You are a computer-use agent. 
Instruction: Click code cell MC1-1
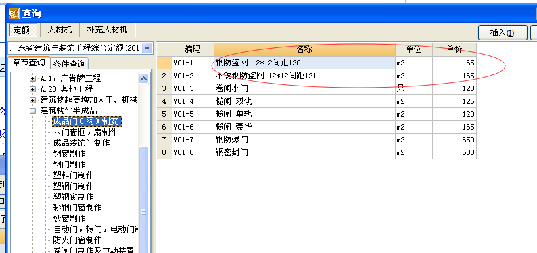coord(193,63)
